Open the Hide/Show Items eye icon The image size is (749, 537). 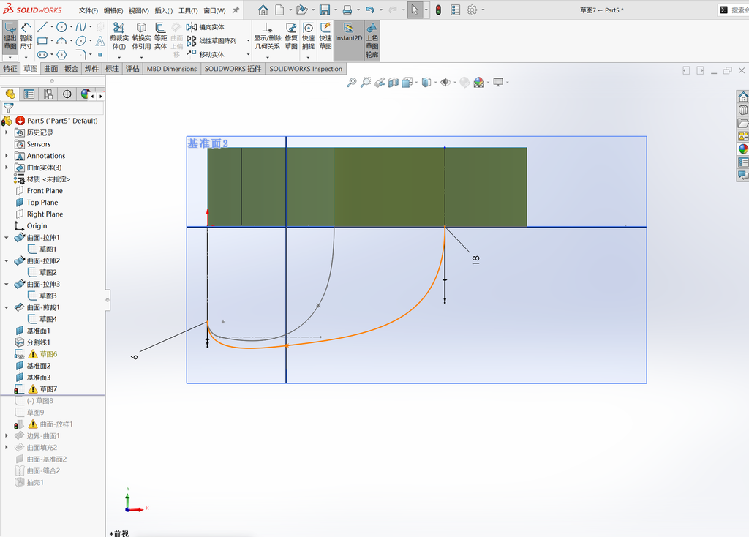pos(445,82)
